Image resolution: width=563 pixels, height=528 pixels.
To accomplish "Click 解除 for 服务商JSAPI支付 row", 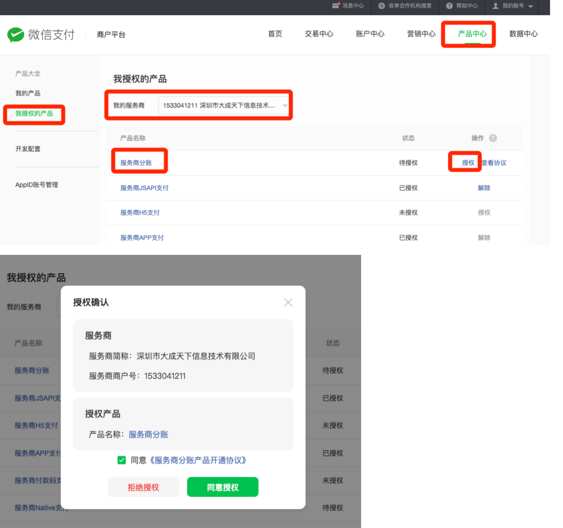I will tap(484, 188).
